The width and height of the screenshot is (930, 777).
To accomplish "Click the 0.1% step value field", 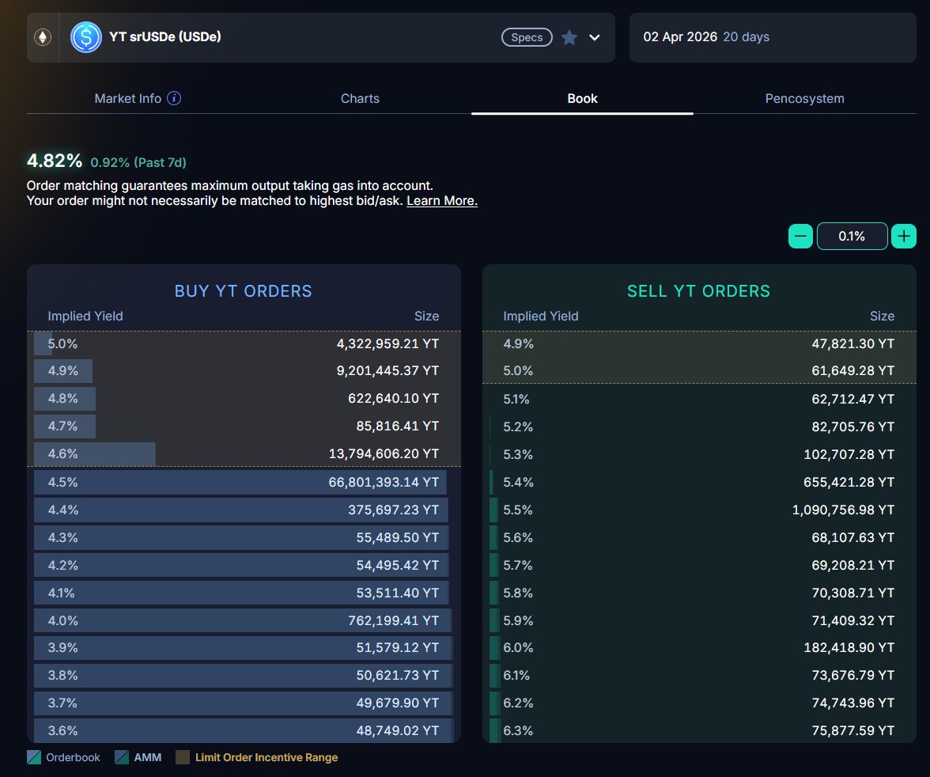I will [x=852, y=237].
